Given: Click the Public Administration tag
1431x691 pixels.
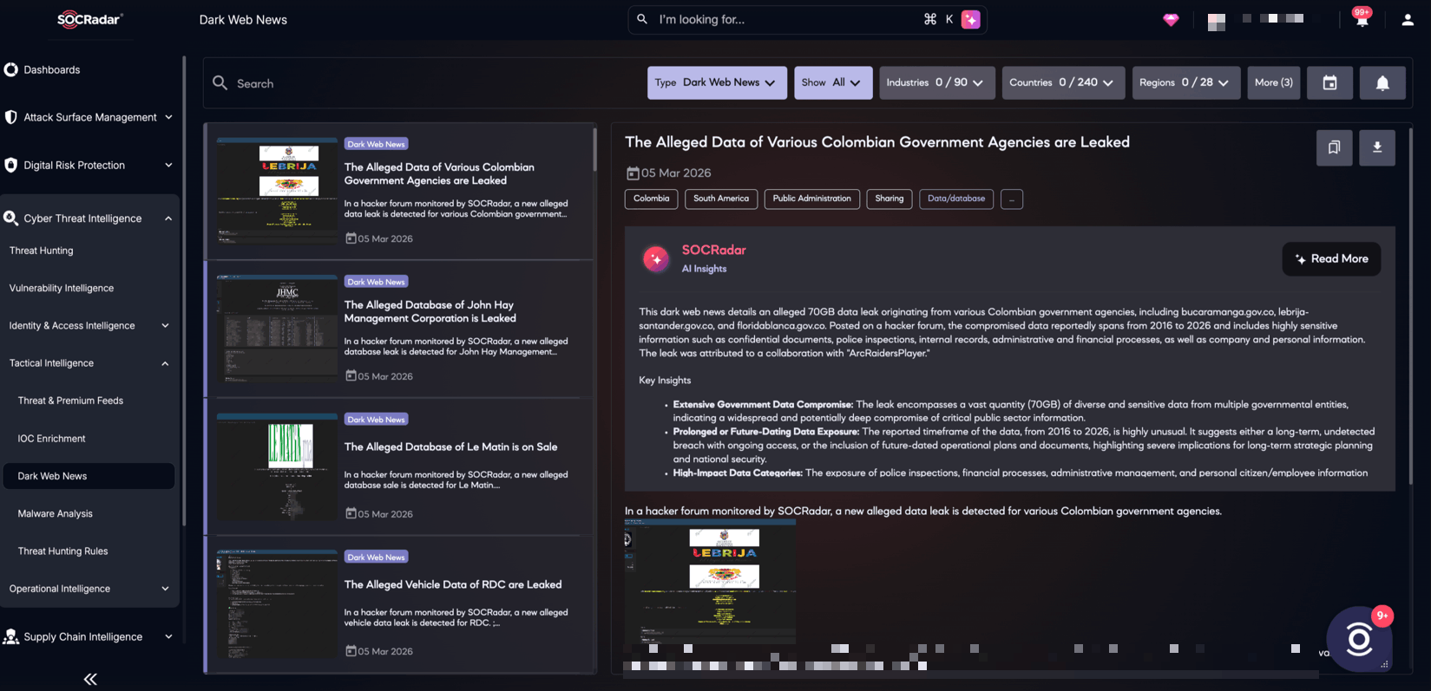Looking at the screenshot, I should (811, 199).
